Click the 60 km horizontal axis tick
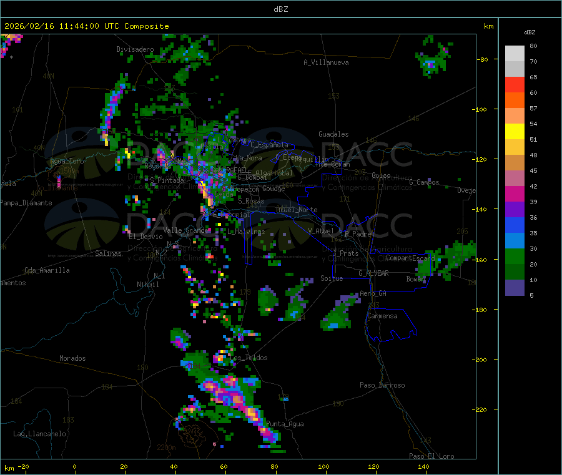Screen dimensions: 562x475 [224, 466]
